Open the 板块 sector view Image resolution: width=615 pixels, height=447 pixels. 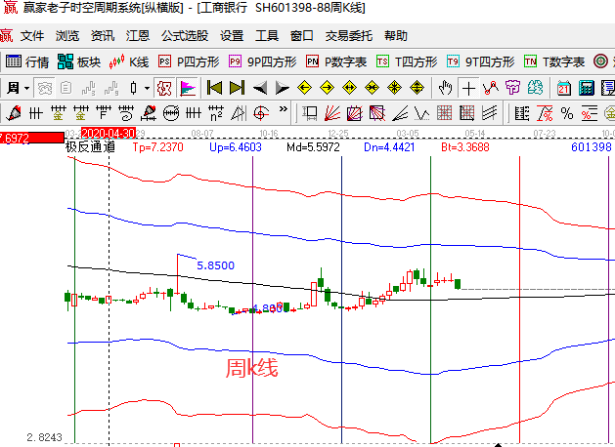pyautogui.click(x=79, y=61)
